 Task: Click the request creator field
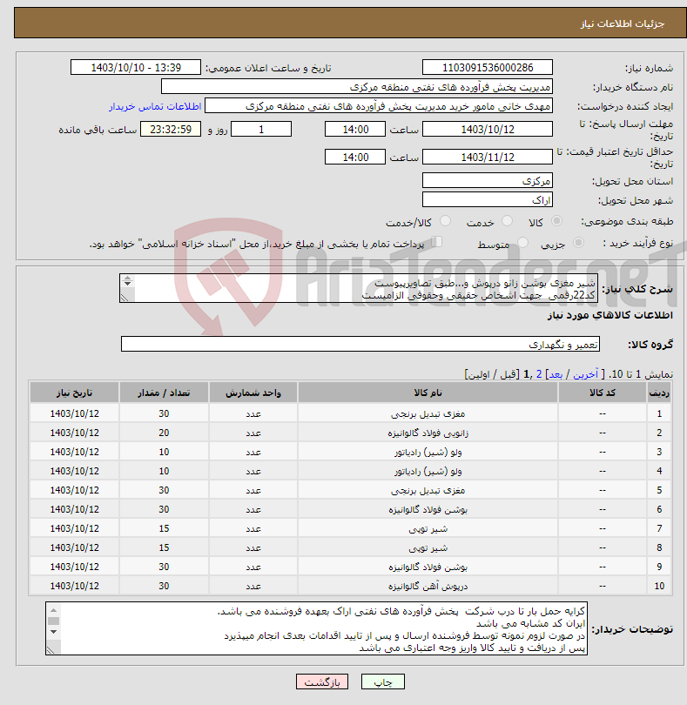pyautogui.click(x=379, y=106)
